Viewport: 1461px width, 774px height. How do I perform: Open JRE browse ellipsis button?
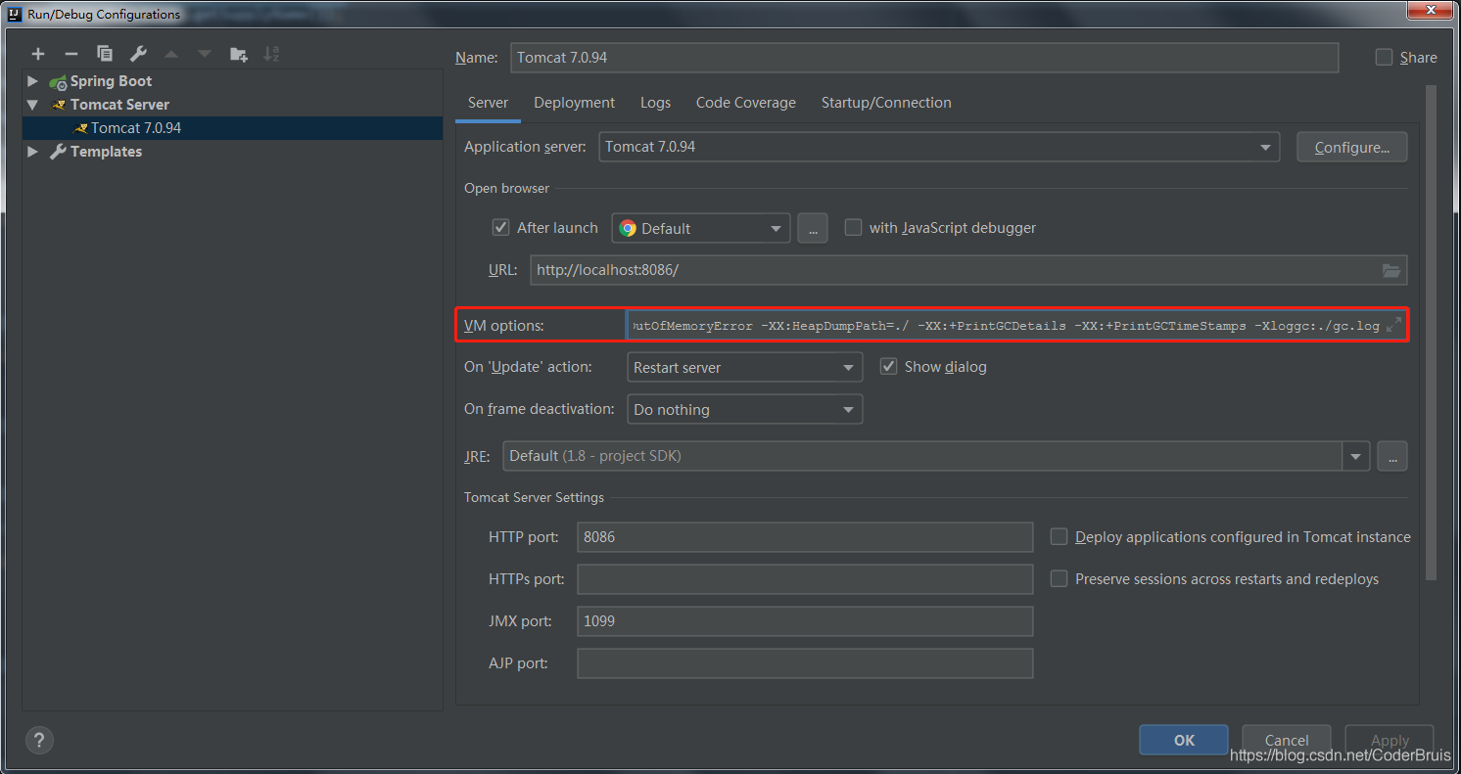point(1391,456)
